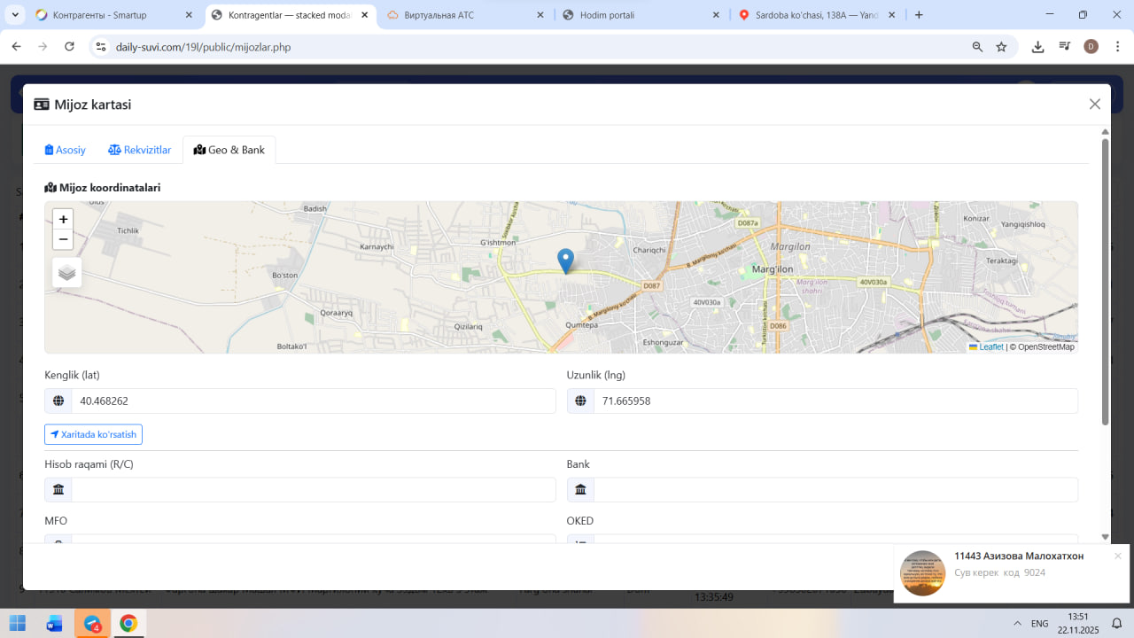1134x638 pixels.
Task: Zoom the page with magnifier icon
Action: (977, 47)
